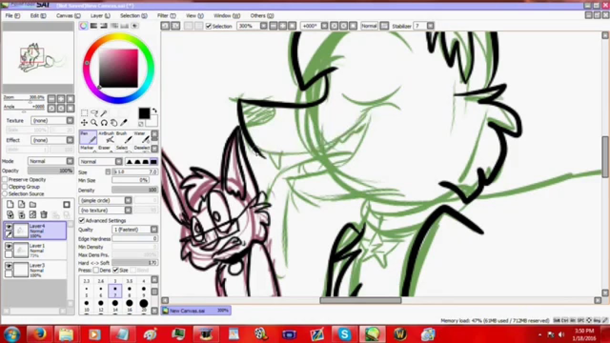
Task: Open the File menu
Action: [x=12, y=16]
